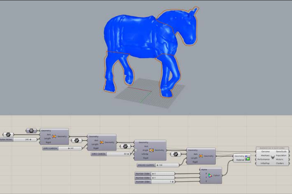Toggle the small box beside the Angle input

[136, 150]
